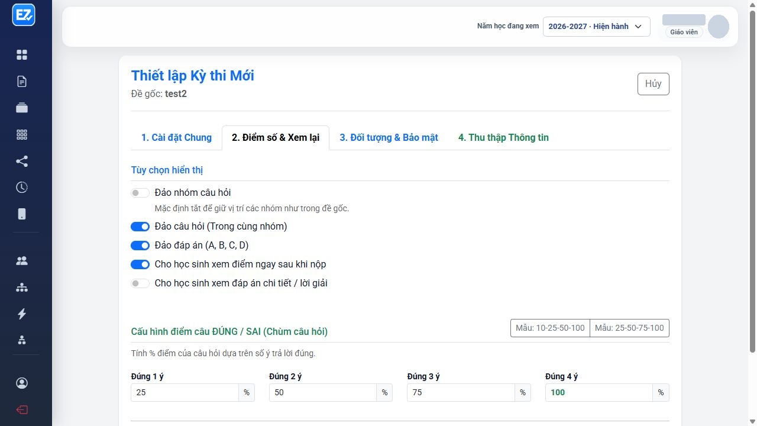Click the Hủy button
757x426 pixels.
pos(654,84)
